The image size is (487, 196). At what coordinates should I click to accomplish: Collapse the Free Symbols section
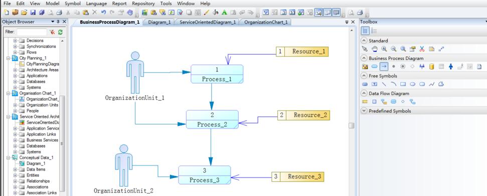point(364,75)
